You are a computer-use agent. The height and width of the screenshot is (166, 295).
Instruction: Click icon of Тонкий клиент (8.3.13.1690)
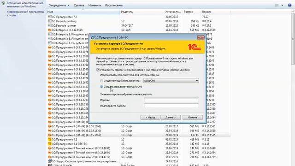[x=50, y=148]
